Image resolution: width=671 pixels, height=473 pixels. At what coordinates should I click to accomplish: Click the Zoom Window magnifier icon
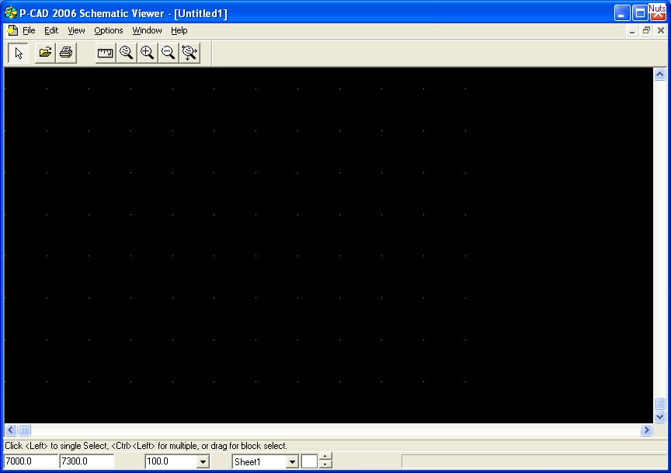coord(126,53)
